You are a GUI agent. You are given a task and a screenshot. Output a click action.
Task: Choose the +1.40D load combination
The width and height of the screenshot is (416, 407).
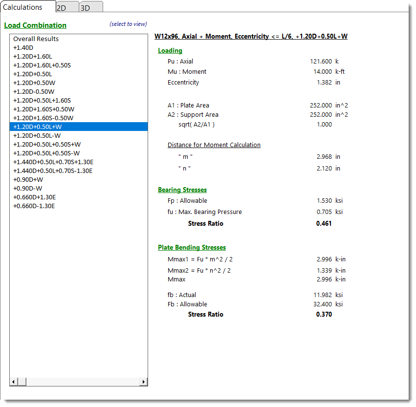[23, 48]
